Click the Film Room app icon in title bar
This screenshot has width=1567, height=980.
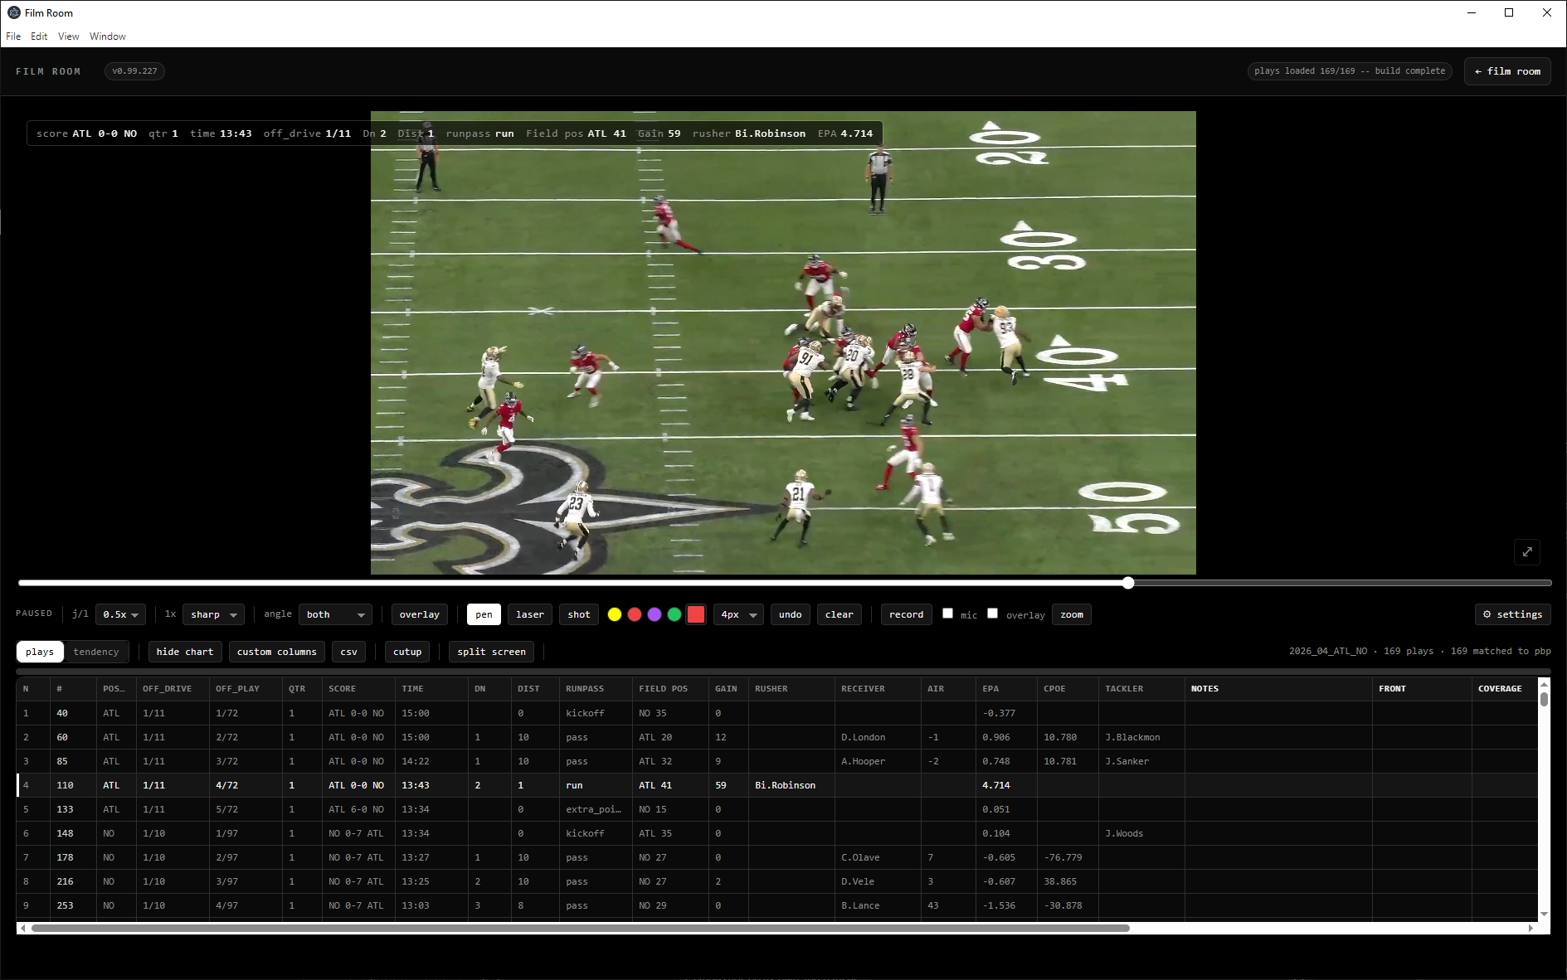pos(14,12)
